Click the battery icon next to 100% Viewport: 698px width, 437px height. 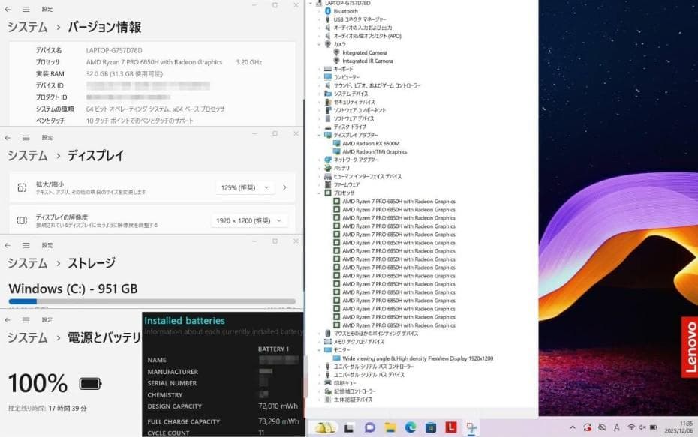(x=92, y=383)
